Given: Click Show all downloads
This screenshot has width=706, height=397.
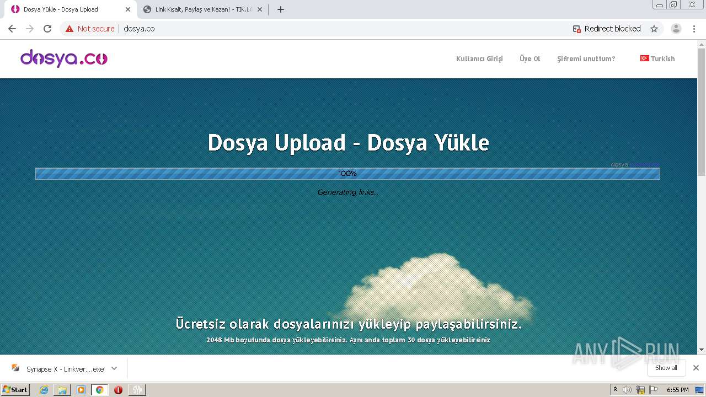Looking at the screenshot, I should click(666, 368).
